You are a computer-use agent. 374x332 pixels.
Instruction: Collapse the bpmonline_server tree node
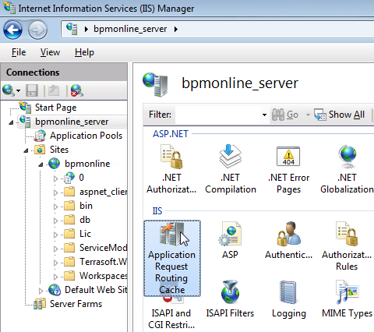coord(11,122)
